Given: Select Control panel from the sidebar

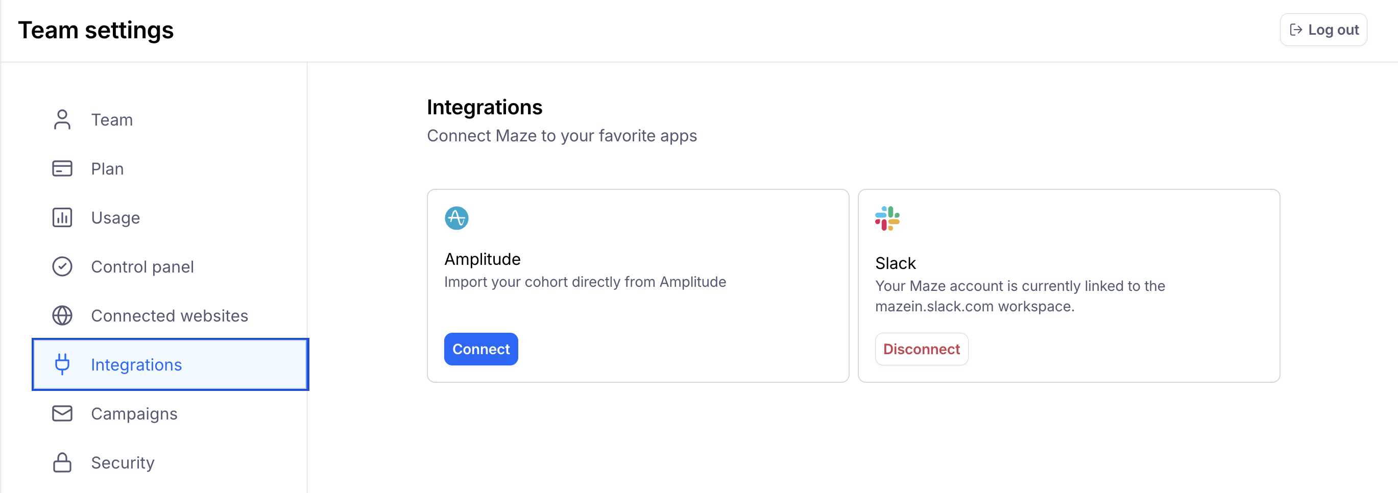Looking at the screenshot, I should (142, 267).
